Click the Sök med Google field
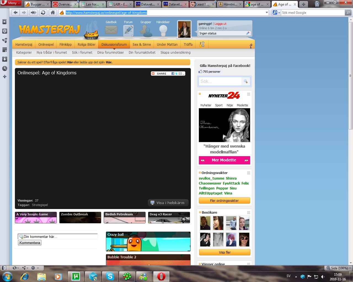The image size is (353, 282). tap(313, 12)
